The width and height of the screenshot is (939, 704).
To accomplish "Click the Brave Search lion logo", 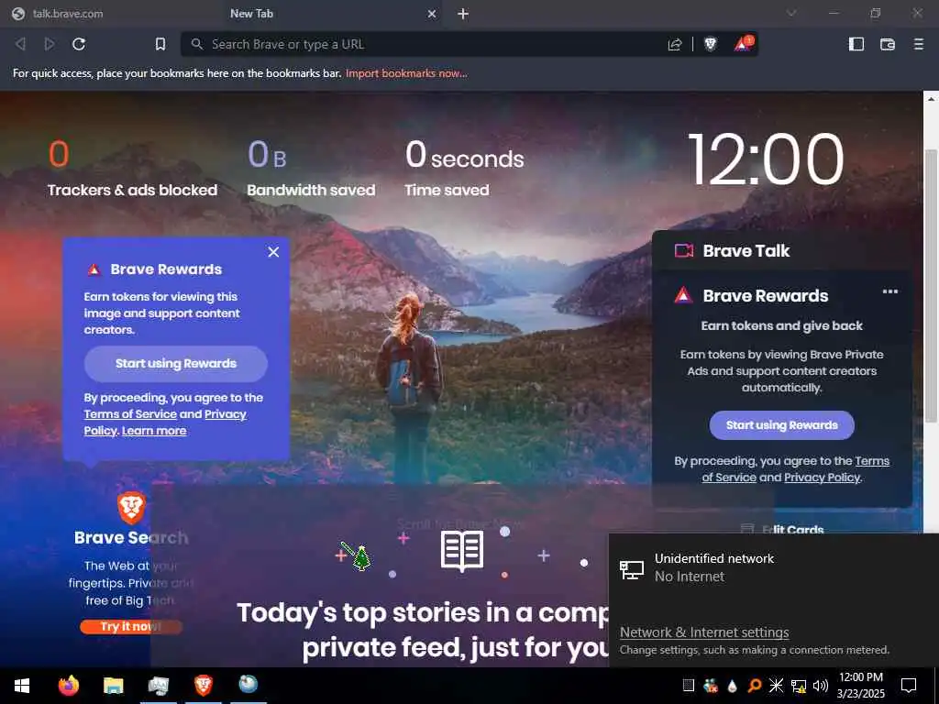I will (131, 508).
